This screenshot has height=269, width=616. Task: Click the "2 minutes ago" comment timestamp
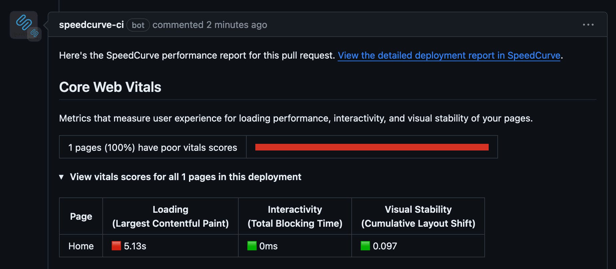pos(236,25)
